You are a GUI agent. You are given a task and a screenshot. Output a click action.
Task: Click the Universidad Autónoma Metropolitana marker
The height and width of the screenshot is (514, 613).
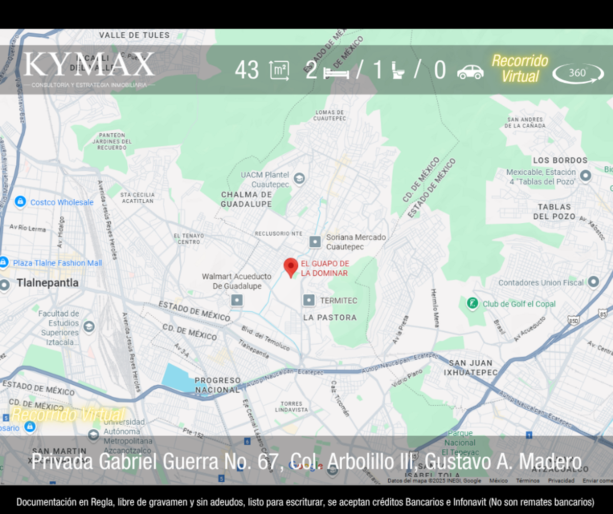point(93,435)
